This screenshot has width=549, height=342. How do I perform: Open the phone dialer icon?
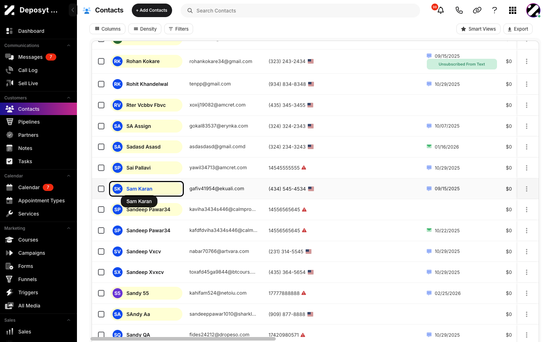(459, 10)
